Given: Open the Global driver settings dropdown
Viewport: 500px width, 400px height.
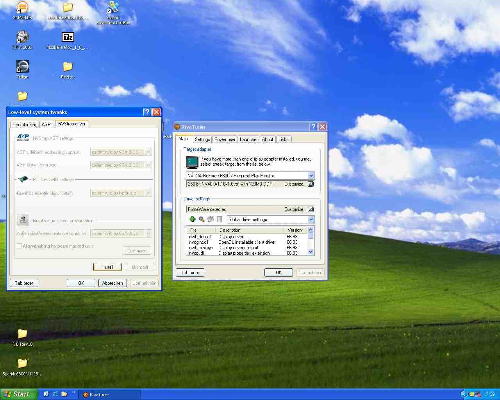Looking at the screenshot, I should [x=311, y=220].
